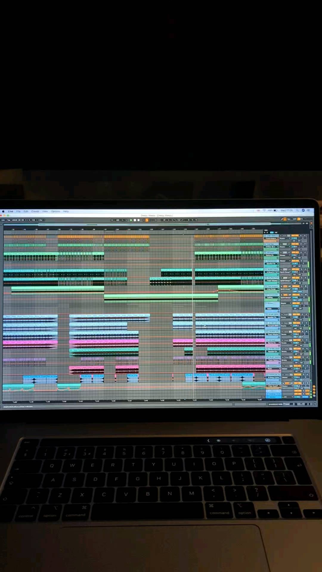Viewport: 322px width, 572px height.
Task: Open the File menu
Action: point(18,211)
